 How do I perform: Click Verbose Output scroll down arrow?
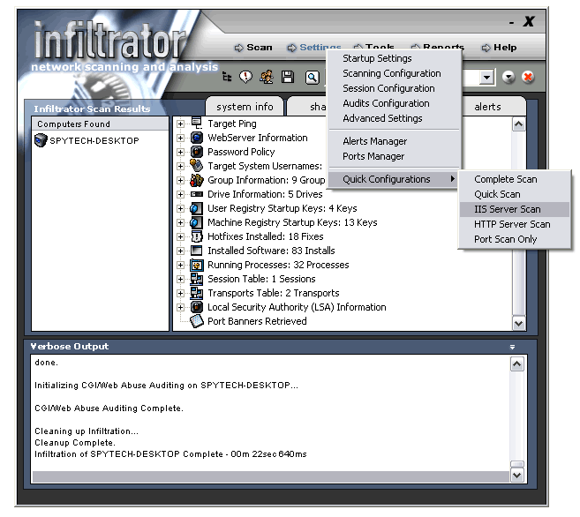(x=516, y=476)
